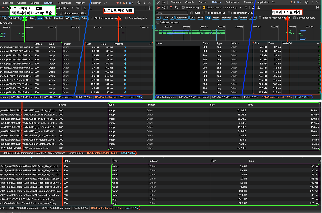Screen dimensions: 322x213
Task: Toggle the device toolbar icon
Action: [164, 2]
